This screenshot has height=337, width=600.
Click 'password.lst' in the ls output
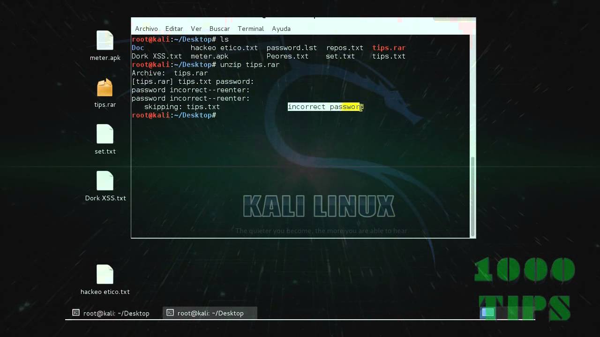(x=292, y=48)
